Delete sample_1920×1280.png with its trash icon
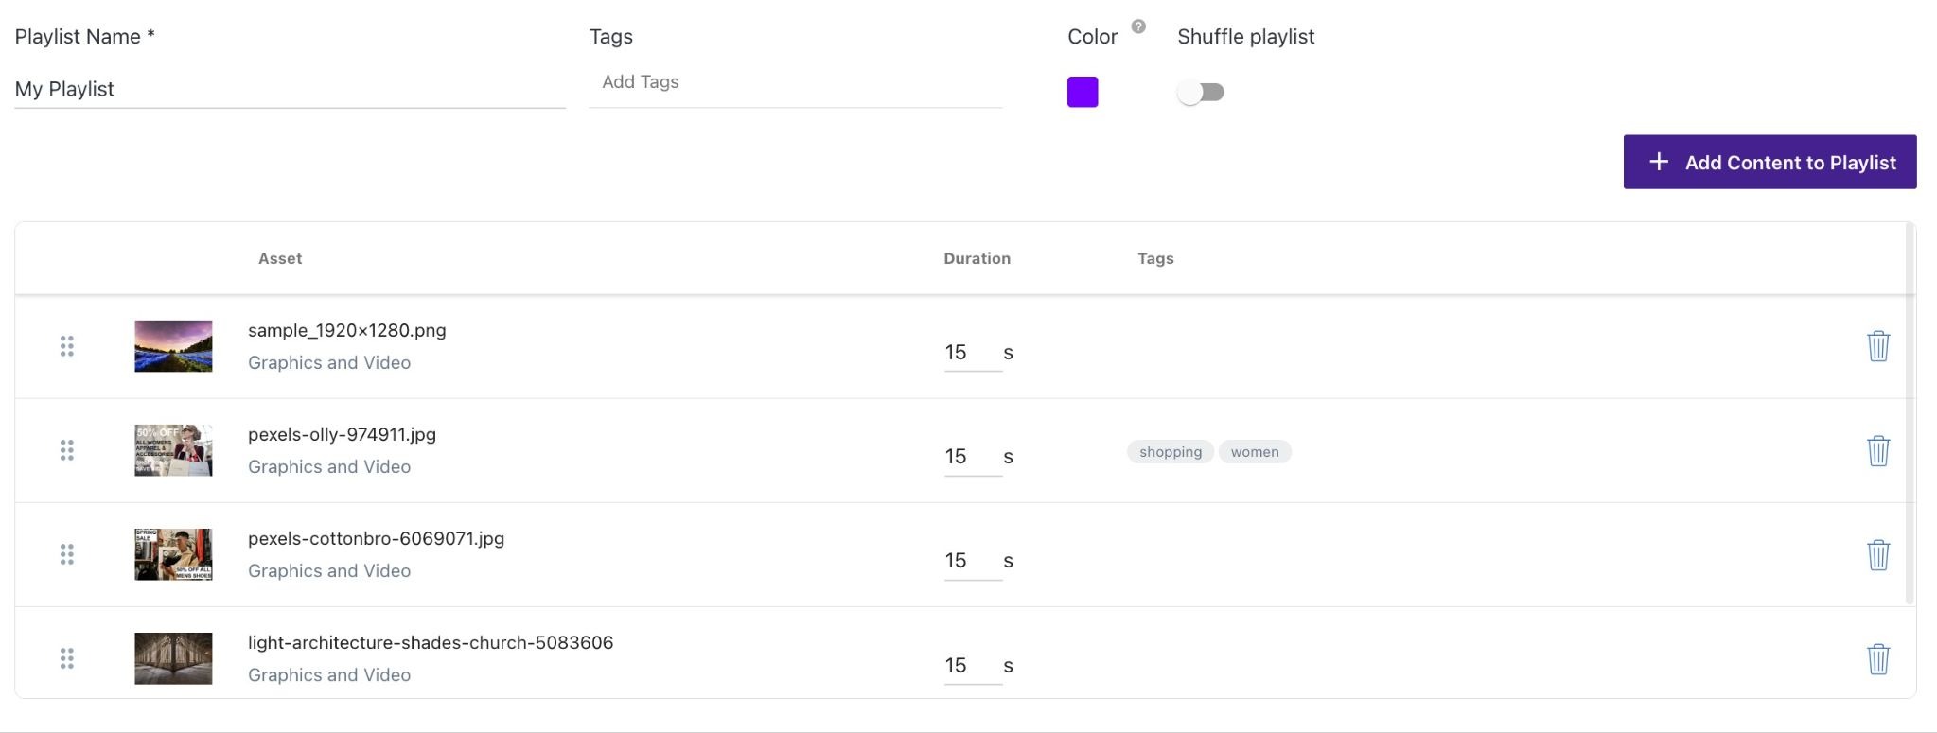1937x733 pixels. click(x=1877, y=346)
